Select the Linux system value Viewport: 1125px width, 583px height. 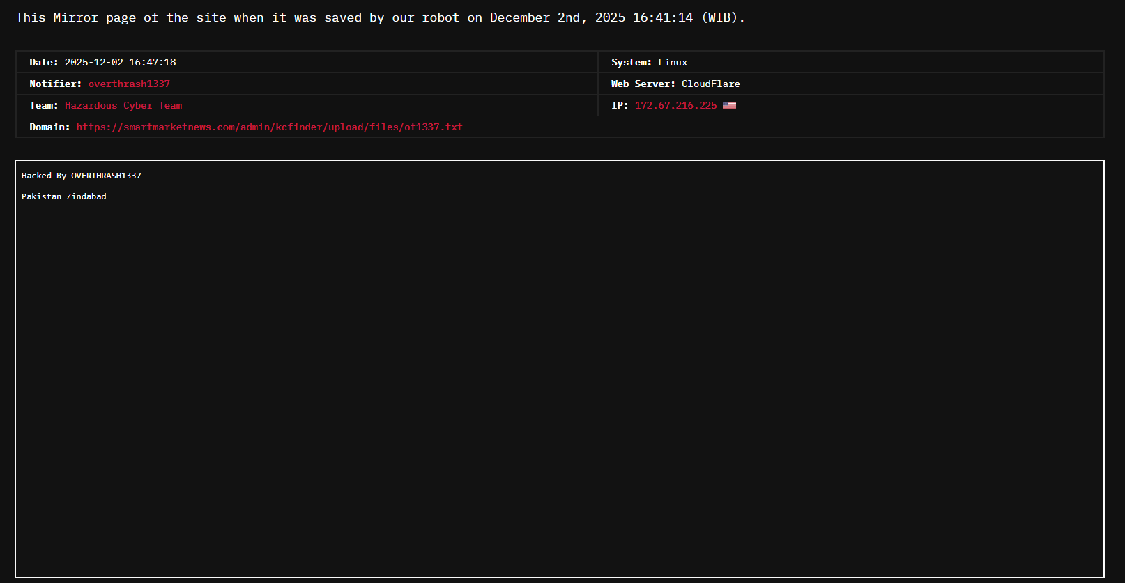673,62
